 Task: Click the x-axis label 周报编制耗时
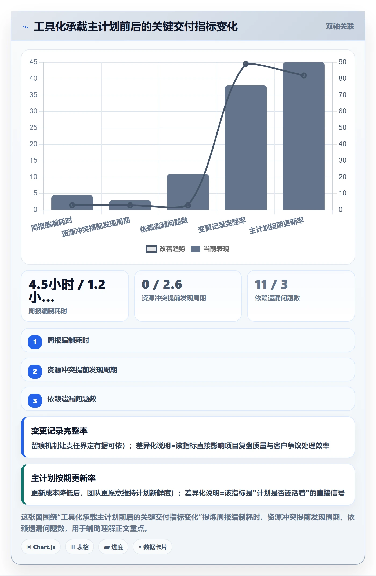point(52,224)
